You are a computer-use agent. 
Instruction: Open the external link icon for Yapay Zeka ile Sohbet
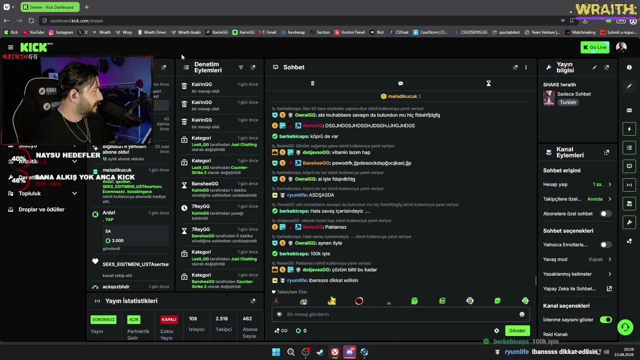click(609, 288)
